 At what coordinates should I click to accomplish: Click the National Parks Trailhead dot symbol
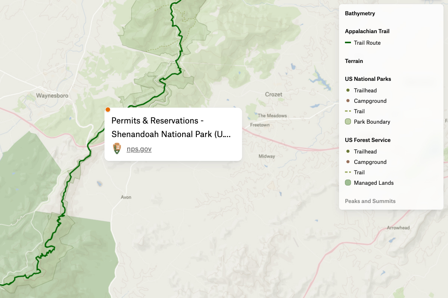pos(348,90)
